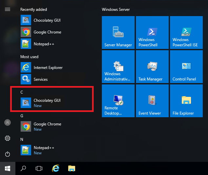Click Notepad++ icon under Recently added

tap(26, 44)
